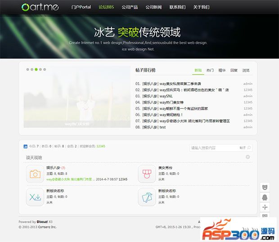Open the 帖子 search type dropdown
279x242 pixels.
click(x=243, y=148)
